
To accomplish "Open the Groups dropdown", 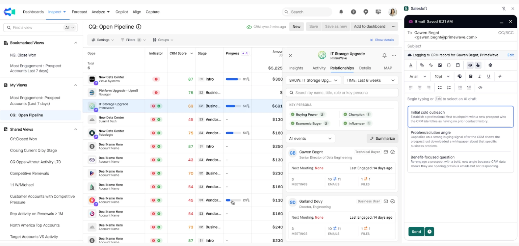I will [163, 40].
